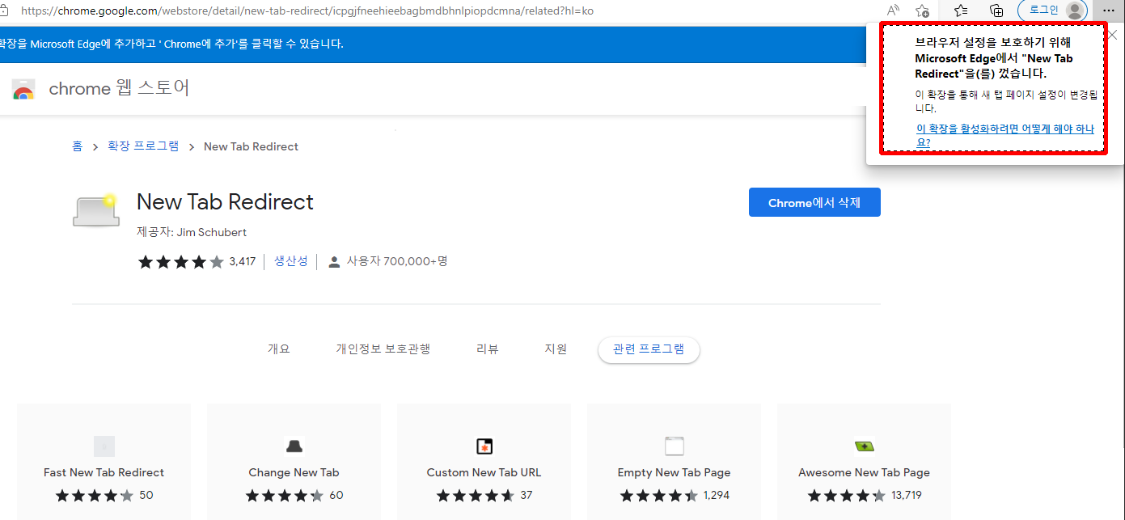The width and height of the screenshot is (1125, 520).
Task: Open the Fast New Tab Redirect card
Action: pyautogui.click(x=104, y=461)
